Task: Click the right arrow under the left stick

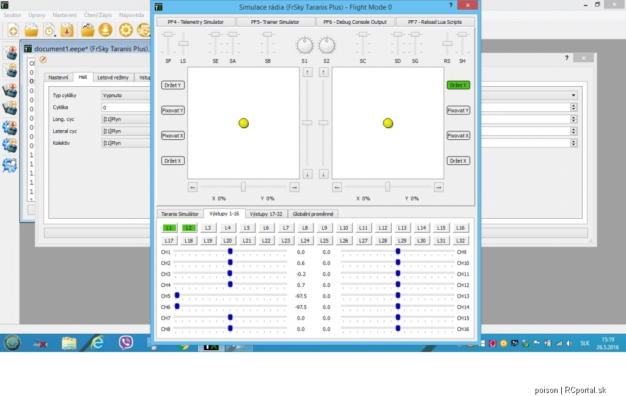Action: [x=294, y=187]
